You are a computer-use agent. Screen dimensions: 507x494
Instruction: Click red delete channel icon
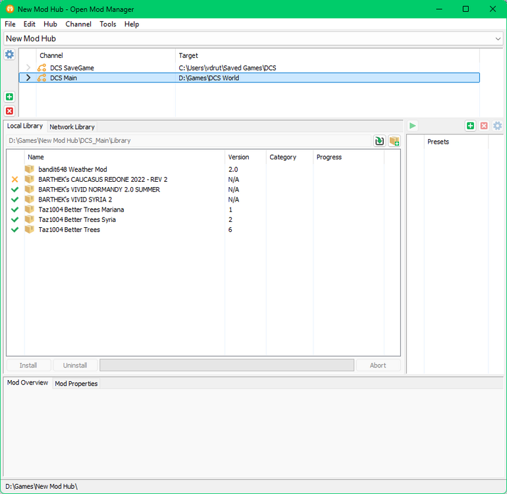coord(9,111)
